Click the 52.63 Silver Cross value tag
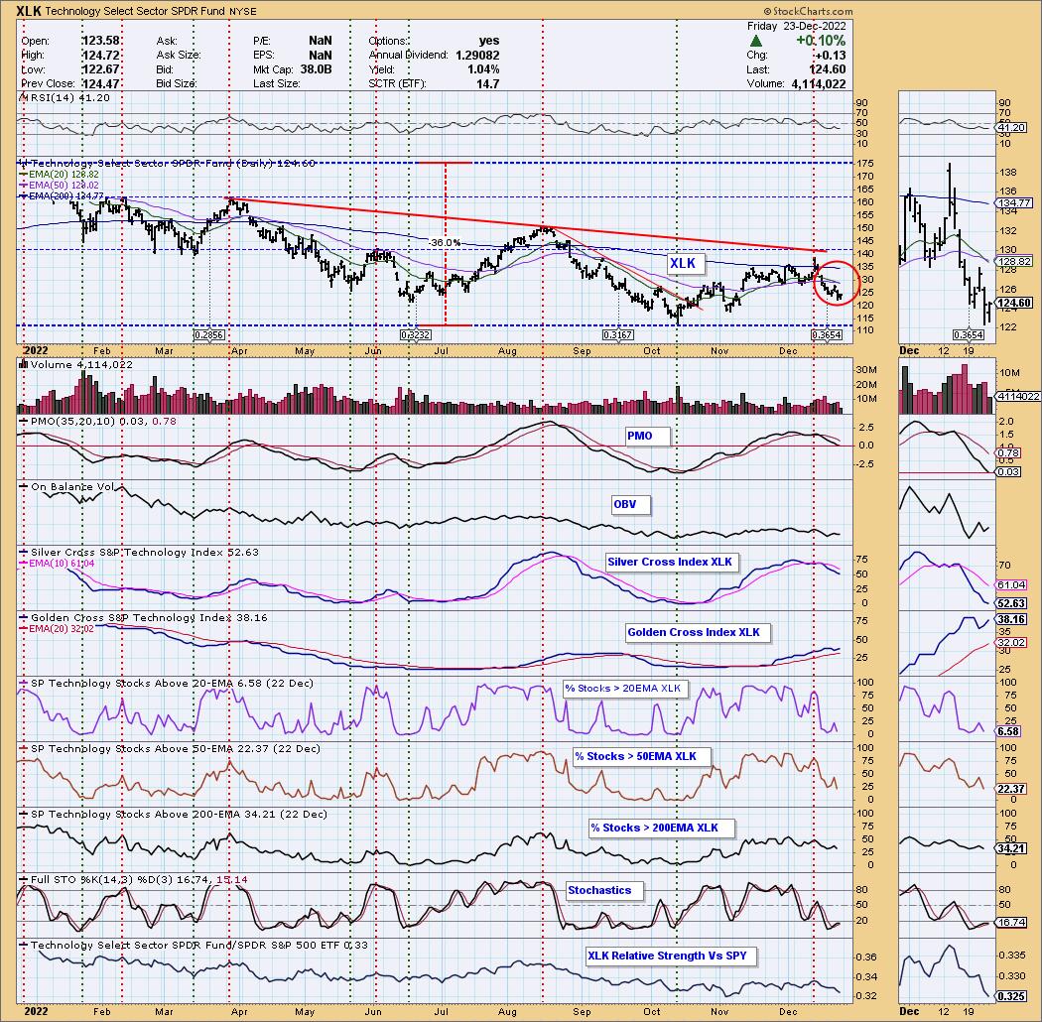Screen dimensions: 1042x1022 coord(1012,603)
